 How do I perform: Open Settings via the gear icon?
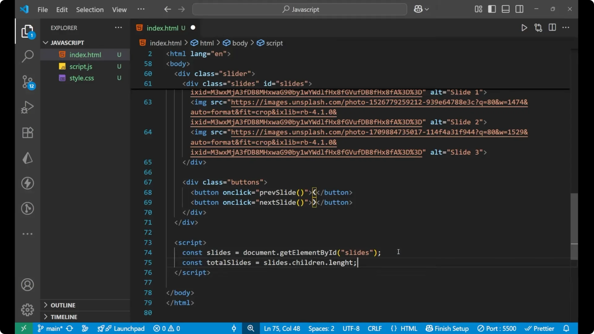[x=27, y=310]
